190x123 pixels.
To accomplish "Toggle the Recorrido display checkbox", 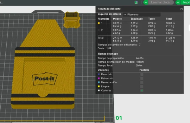I will point(142,74).
